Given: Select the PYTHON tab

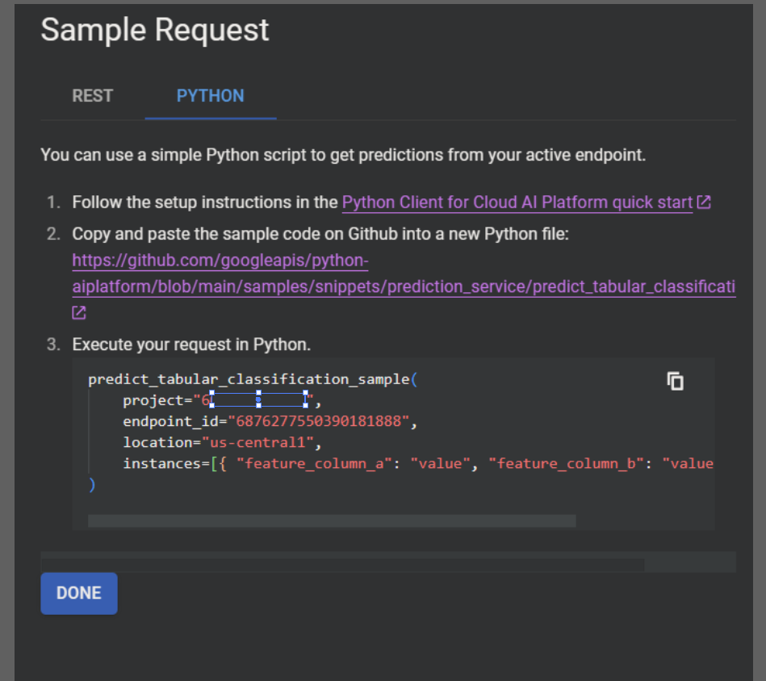Looking at the screenshot, I should (x=210, y=96).
